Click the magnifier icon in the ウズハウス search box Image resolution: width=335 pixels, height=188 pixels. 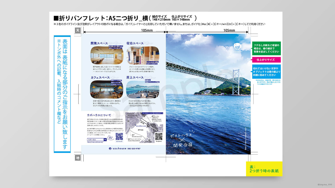coord(105,140)
